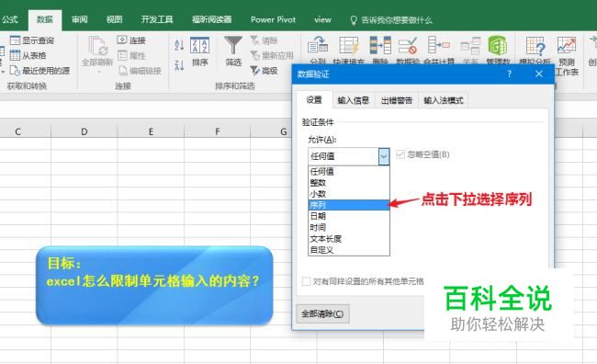The height and width of the screenshot is (364, 597).
Task: Open the 开发工具 ribbon tab
Action: point(157,19)
